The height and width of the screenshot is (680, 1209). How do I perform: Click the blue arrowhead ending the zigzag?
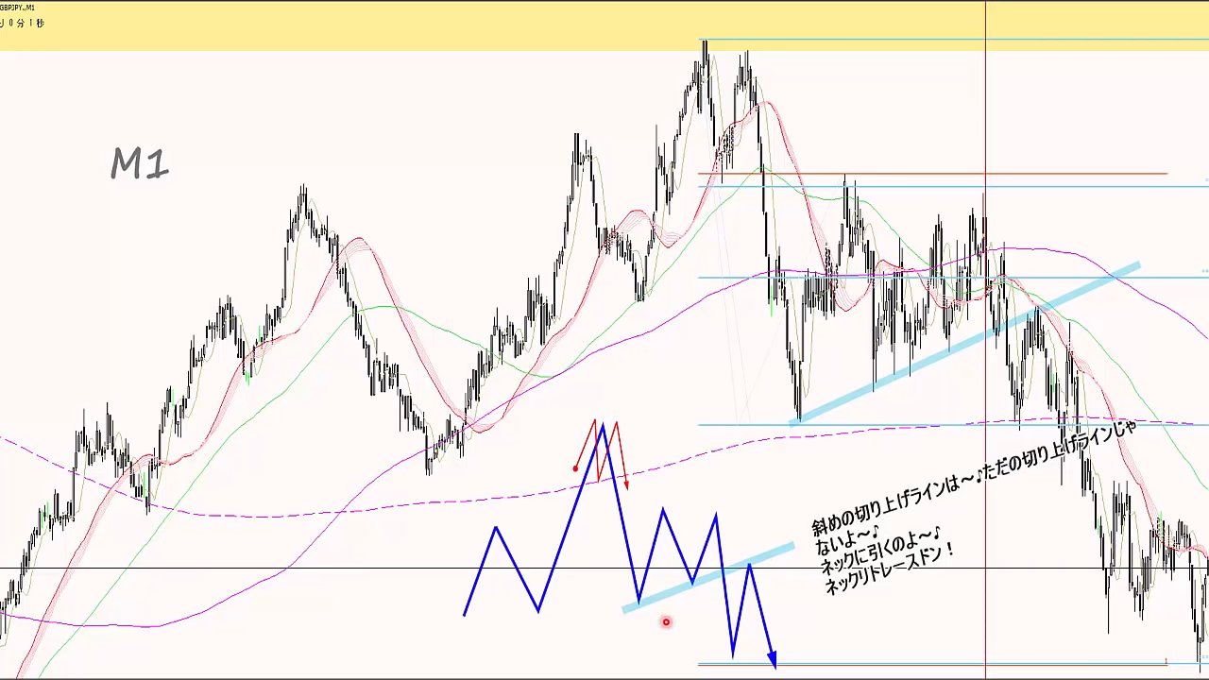click(772, 658)
